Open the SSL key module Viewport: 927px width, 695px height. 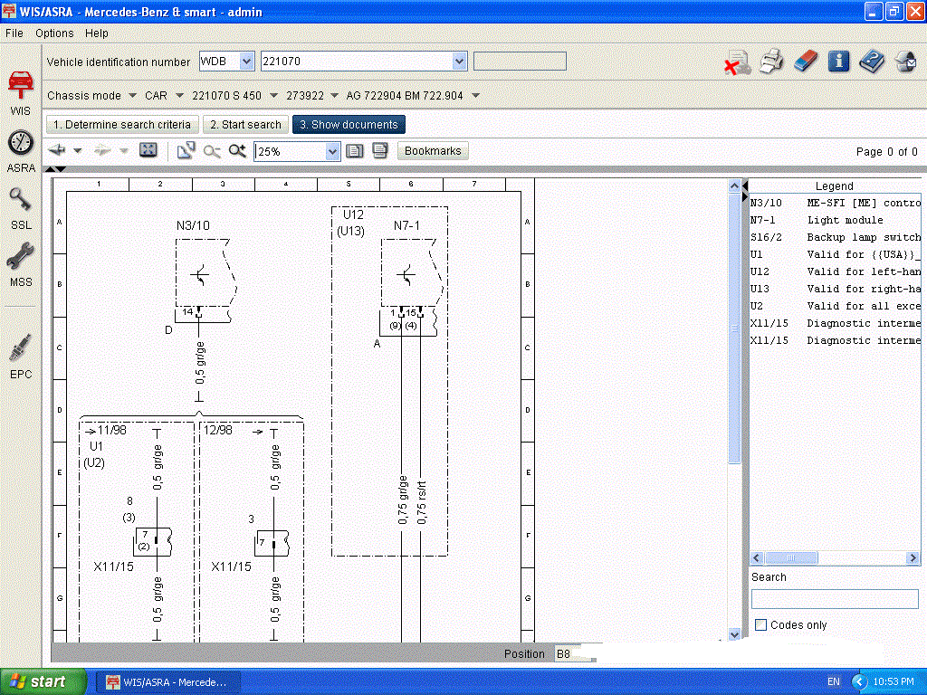click(x=21, y=208)
